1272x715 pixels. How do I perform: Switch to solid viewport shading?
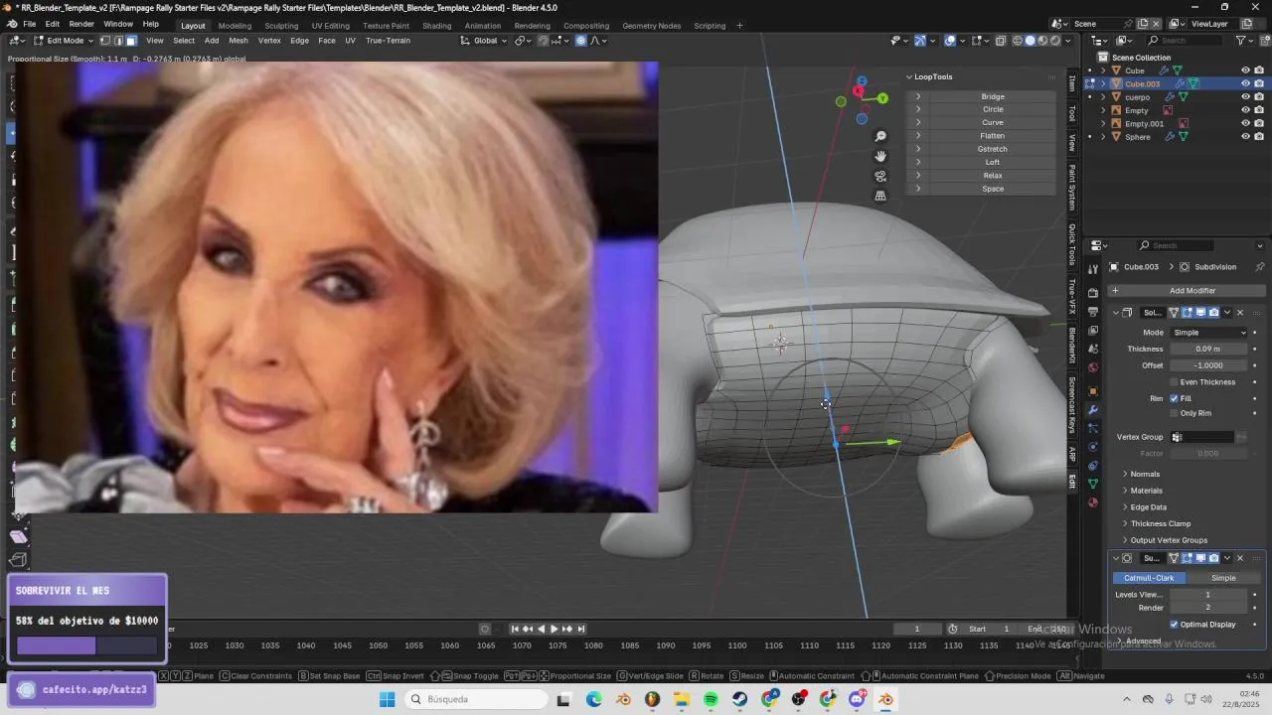[x=1031, y=41]
